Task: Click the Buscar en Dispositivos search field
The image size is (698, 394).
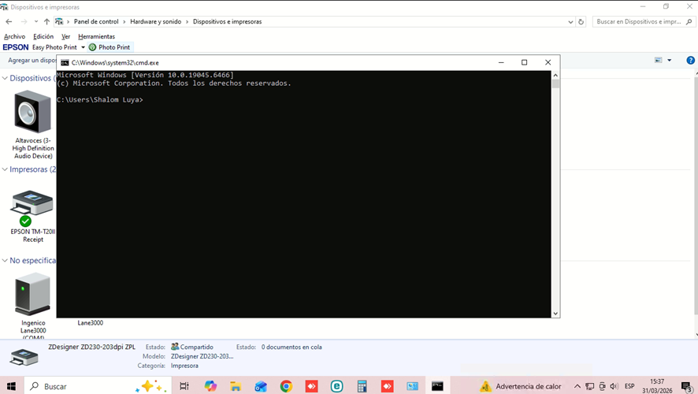Action: (638, 22)
